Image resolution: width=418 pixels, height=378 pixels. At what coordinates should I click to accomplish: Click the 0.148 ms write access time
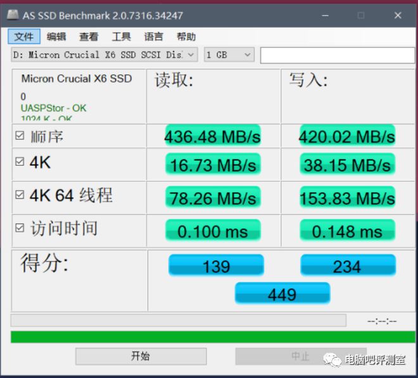click(347, 230)
